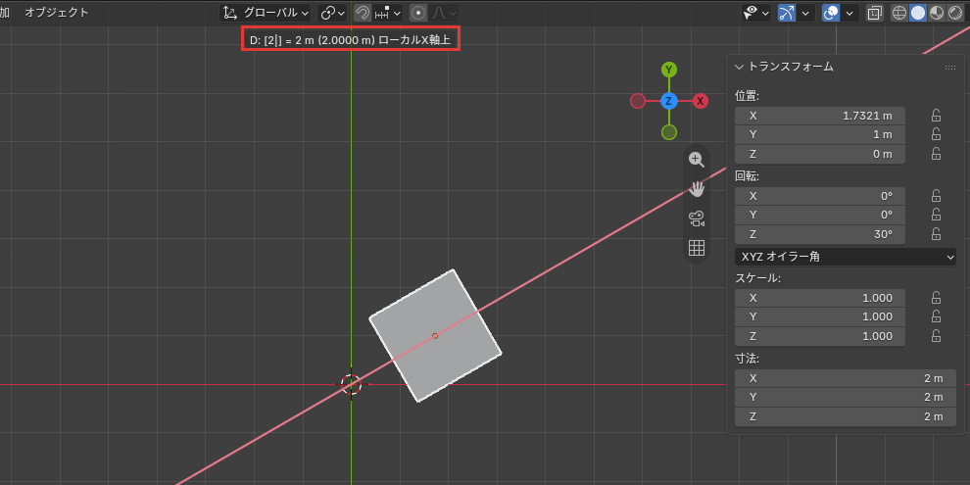
Task: Click the cube's orange origin point
Action: [435, 336]
